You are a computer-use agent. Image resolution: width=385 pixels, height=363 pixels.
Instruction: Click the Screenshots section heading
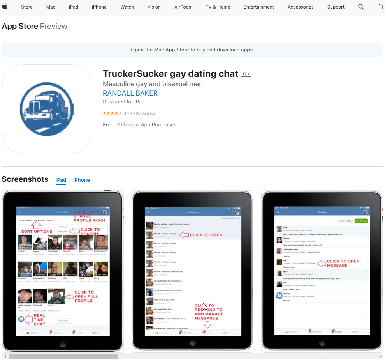25,179
